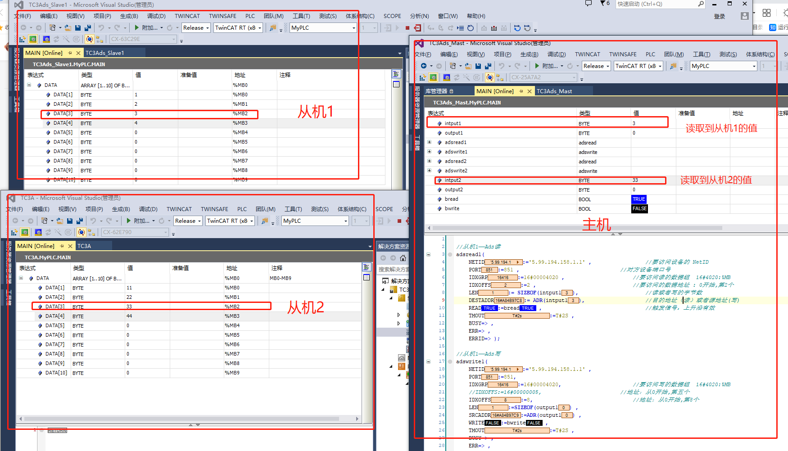Click Save icon in TC3A window toolbar
This screenshot has height=451, width=788.
point(70,221)
